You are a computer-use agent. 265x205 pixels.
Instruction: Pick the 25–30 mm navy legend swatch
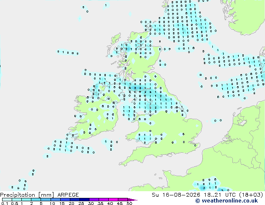[x=84, y=200]
